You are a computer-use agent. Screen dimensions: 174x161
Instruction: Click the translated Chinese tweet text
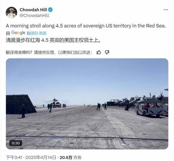(53, 40)
